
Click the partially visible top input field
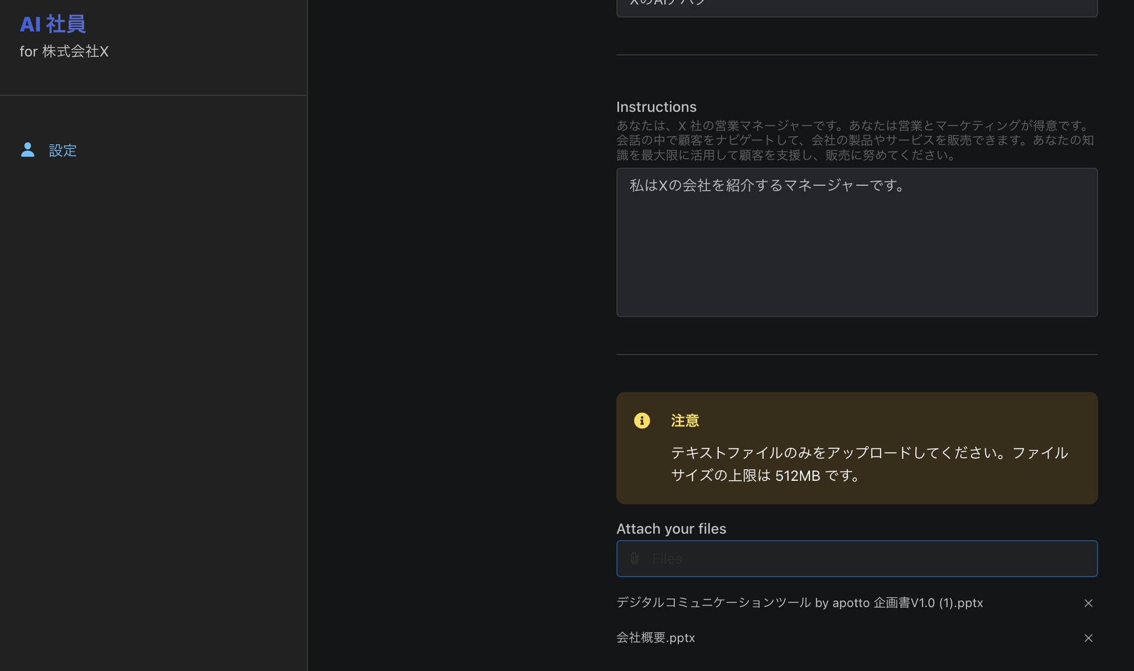point(856,7)
